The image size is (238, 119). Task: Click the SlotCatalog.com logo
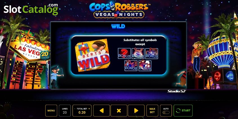click(x=31, y=9)
